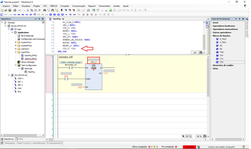The height and width of the screenshot is (149, 251).
Task: Click the Find binoculars icon
Action: pos(45,10)
